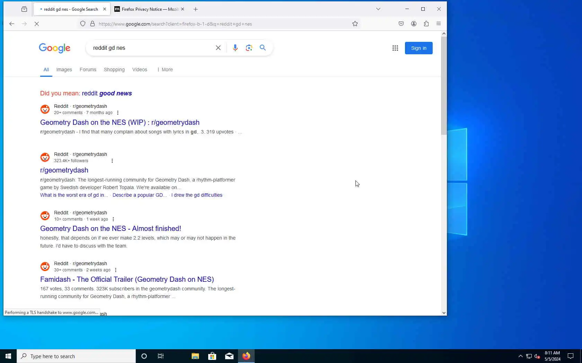582x363 pixels.
Task: Open 'I drew the gd difficulties' sitelink
Action: tap(197, 195)
